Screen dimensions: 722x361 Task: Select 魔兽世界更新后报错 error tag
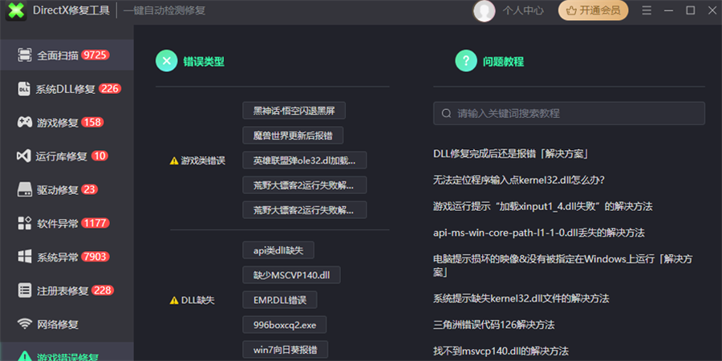pos(293,136)
